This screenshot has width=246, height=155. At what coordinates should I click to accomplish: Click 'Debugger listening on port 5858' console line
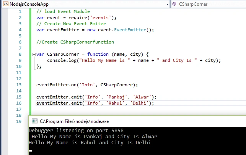click(76, 131)
